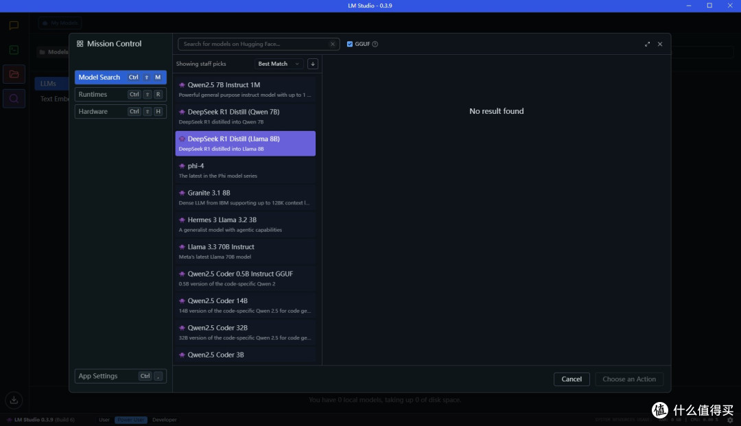This screenshot has height=426, width=741.
Task: Open the Developer icon in left sidebar
Action: pos(14,50)
